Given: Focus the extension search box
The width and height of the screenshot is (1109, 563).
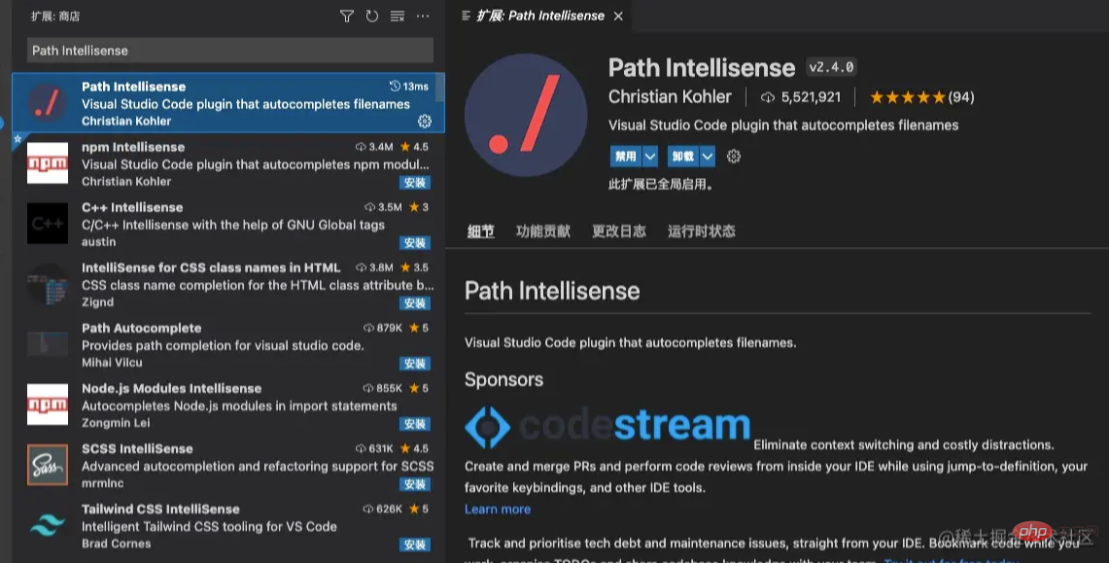Looking at the screenshot, I should pos(229,51).
